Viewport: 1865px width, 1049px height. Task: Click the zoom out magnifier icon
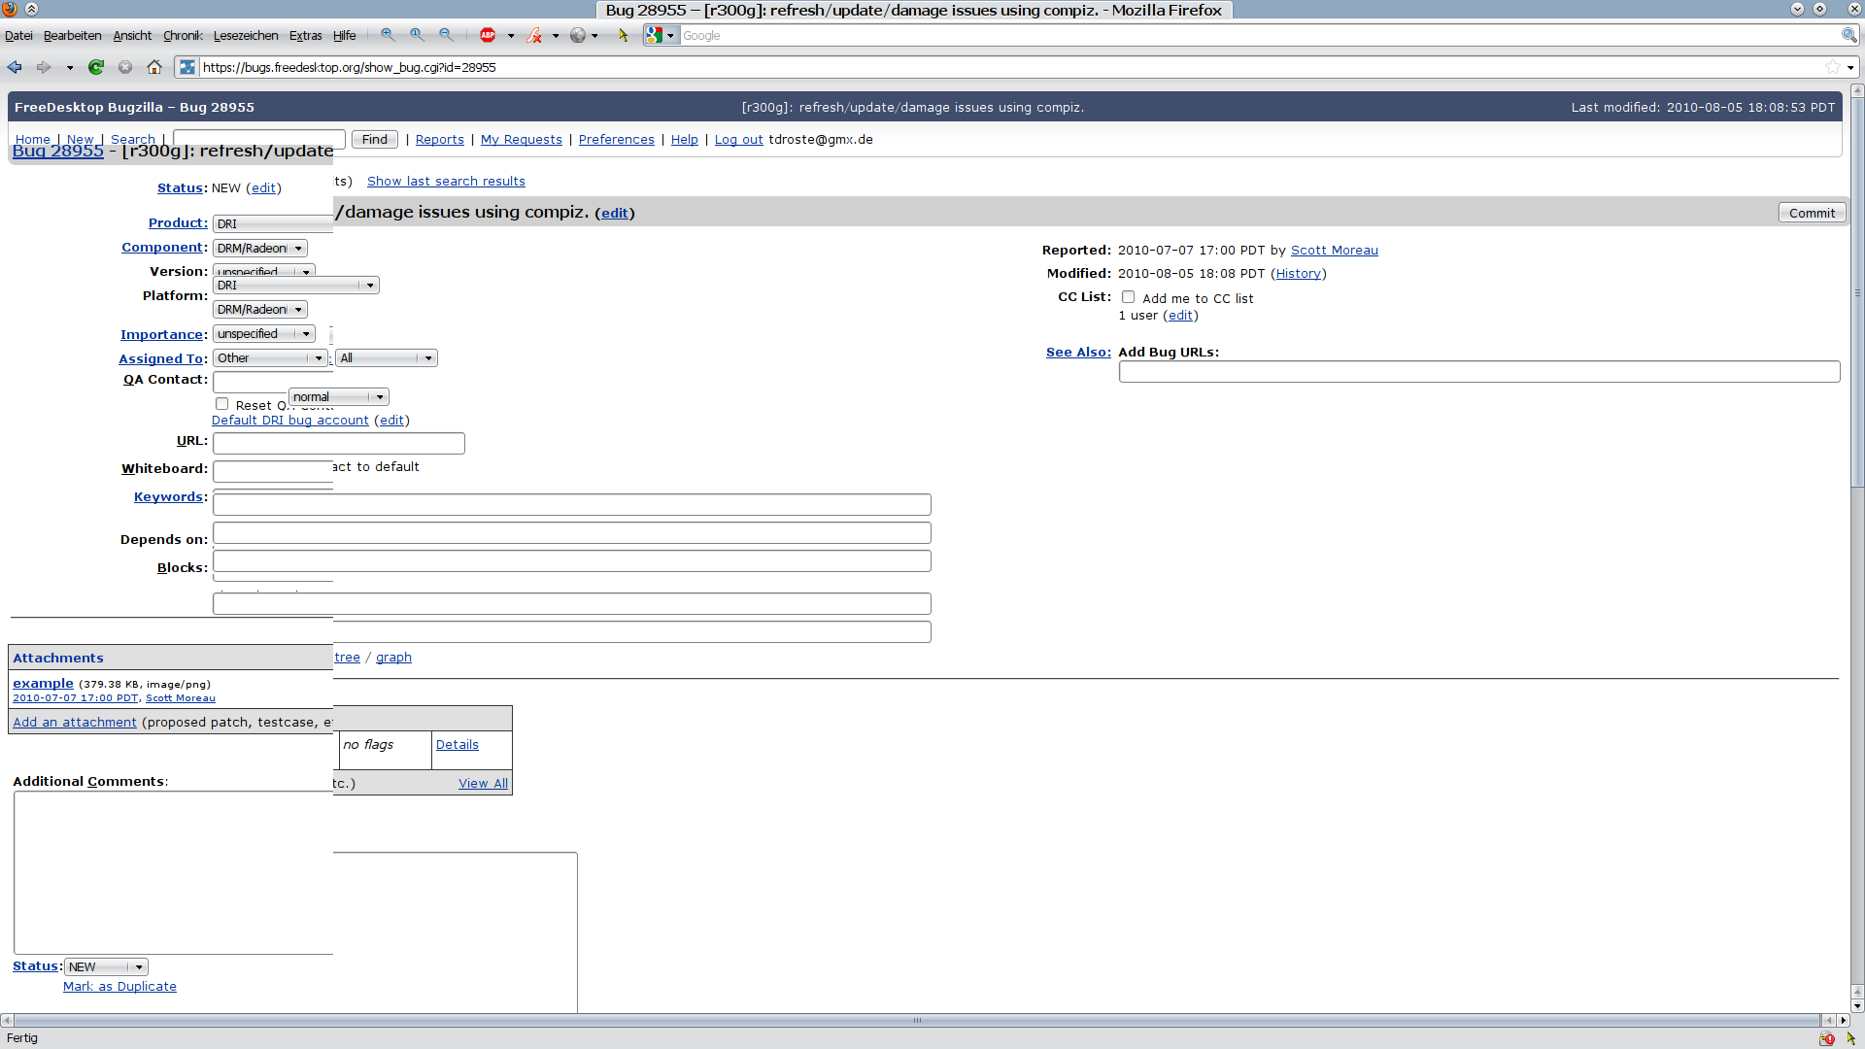pyautogui.click(x=446, y=35)
